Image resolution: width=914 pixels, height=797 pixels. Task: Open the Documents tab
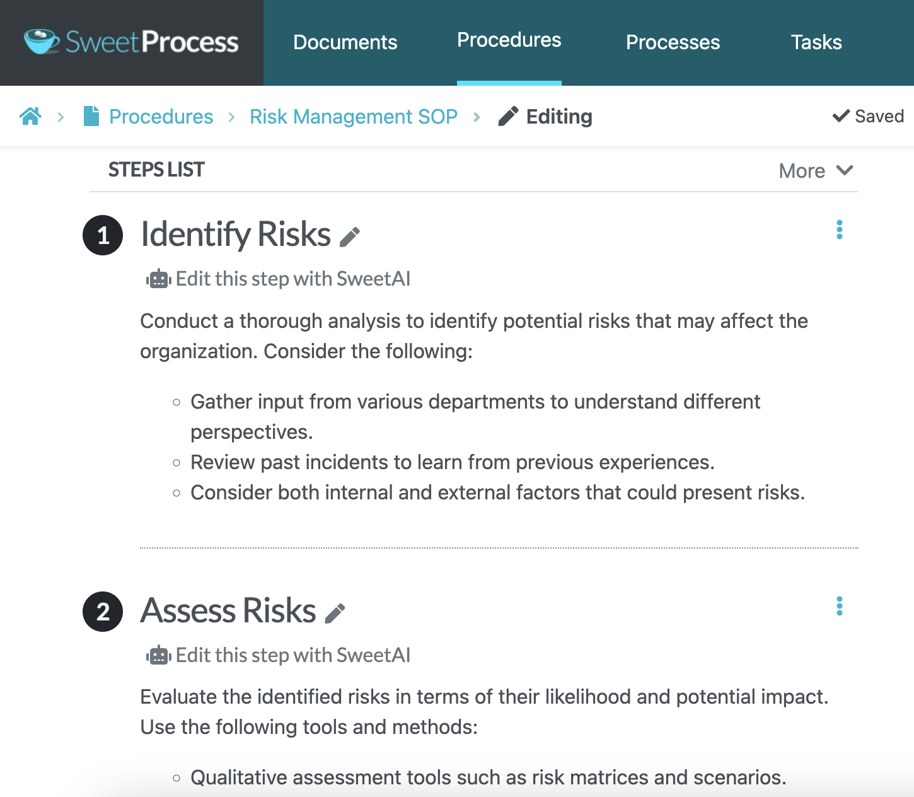pyautogui.click(x=345, y=42)
